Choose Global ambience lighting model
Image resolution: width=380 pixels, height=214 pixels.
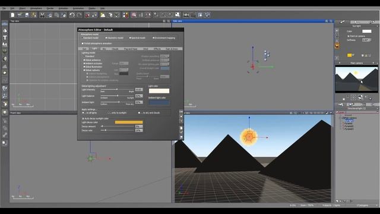click(92, 60)
